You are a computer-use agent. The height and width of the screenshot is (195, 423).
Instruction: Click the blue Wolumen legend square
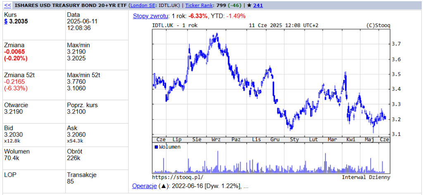coord(156,147)
